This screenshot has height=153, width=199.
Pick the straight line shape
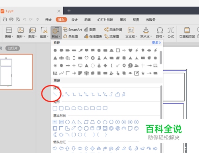55,94
